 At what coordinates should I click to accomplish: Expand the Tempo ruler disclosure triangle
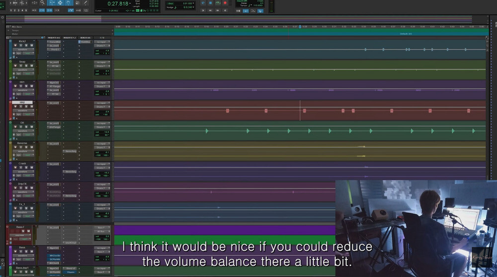[9, 30]
